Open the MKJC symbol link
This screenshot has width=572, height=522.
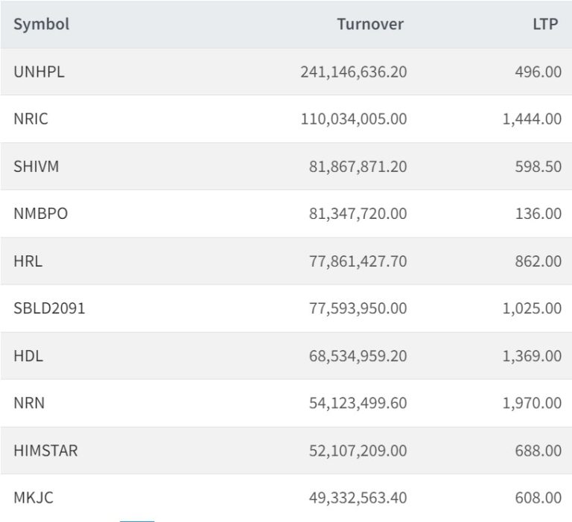(x=34, y=497)
